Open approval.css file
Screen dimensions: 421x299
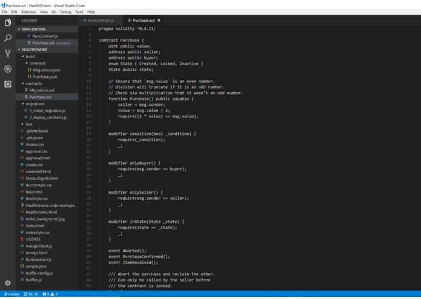coord(47,151)
